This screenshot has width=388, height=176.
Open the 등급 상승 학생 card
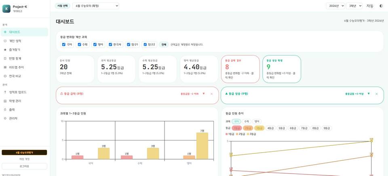282,69
